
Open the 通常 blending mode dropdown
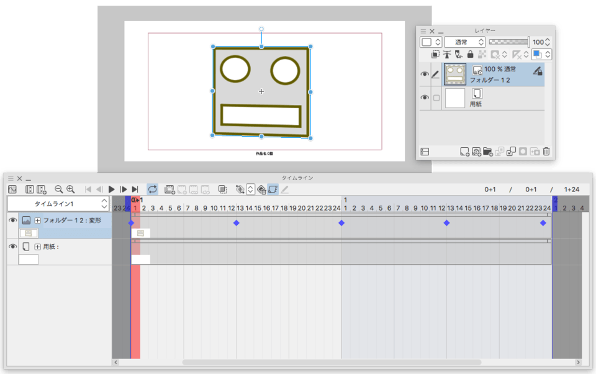tap(464, 42)
